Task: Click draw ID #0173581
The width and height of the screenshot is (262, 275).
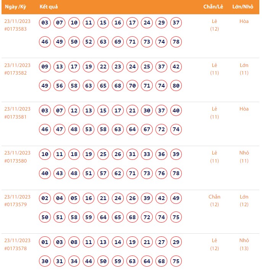Action: [16, 117]
